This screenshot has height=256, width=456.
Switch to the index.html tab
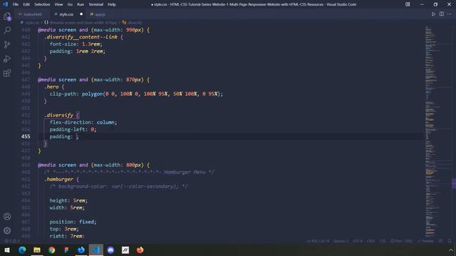point(32,14)
